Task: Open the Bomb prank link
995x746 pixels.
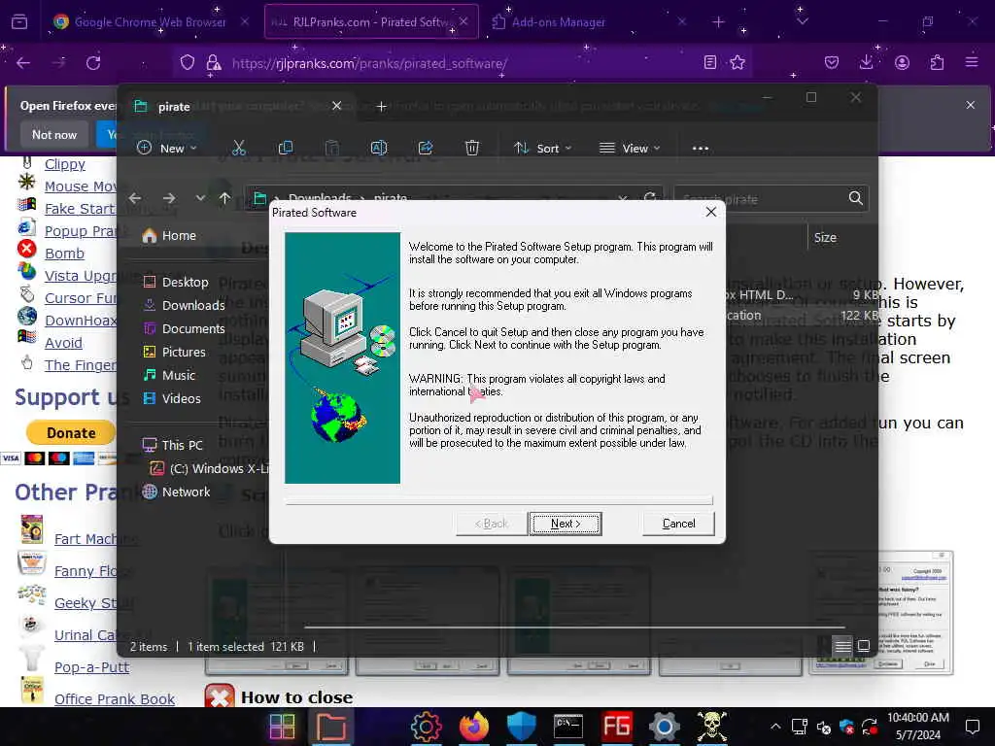Action: click(64, 254)
